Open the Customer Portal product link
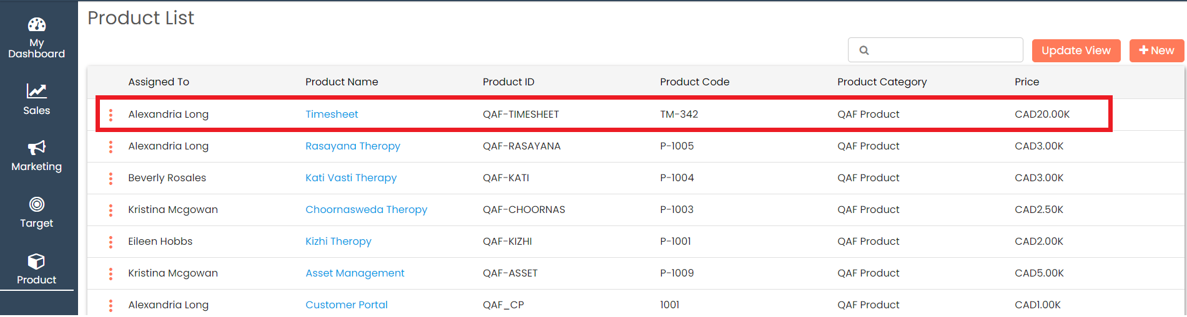The width and height of the screenshot is (1187, 317). tap(346, 305)
